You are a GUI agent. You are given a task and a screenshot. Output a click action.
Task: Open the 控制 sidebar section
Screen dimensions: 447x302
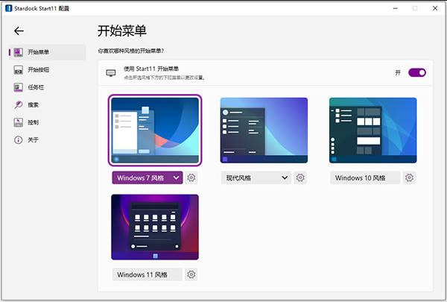point(33,122)
